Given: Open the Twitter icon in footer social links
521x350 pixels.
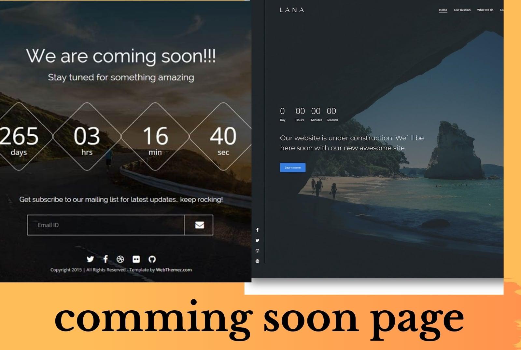Looking at the screenshot, I should [90, 260].
